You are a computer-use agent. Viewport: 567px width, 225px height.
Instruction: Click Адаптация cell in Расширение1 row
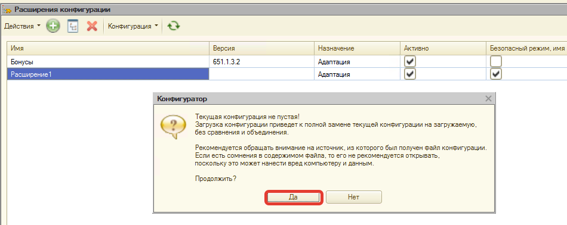[358, 74]
